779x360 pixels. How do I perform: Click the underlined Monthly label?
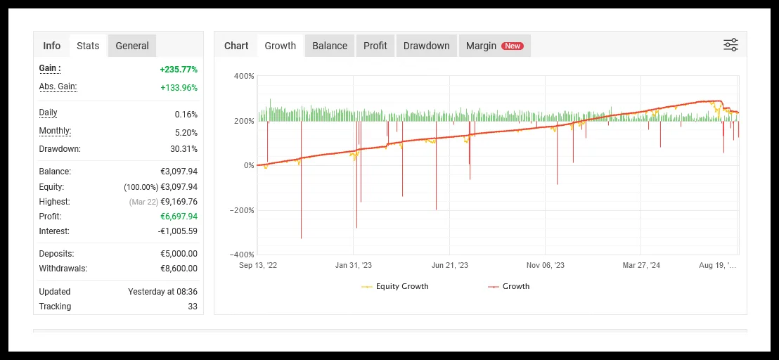(55, 131)
